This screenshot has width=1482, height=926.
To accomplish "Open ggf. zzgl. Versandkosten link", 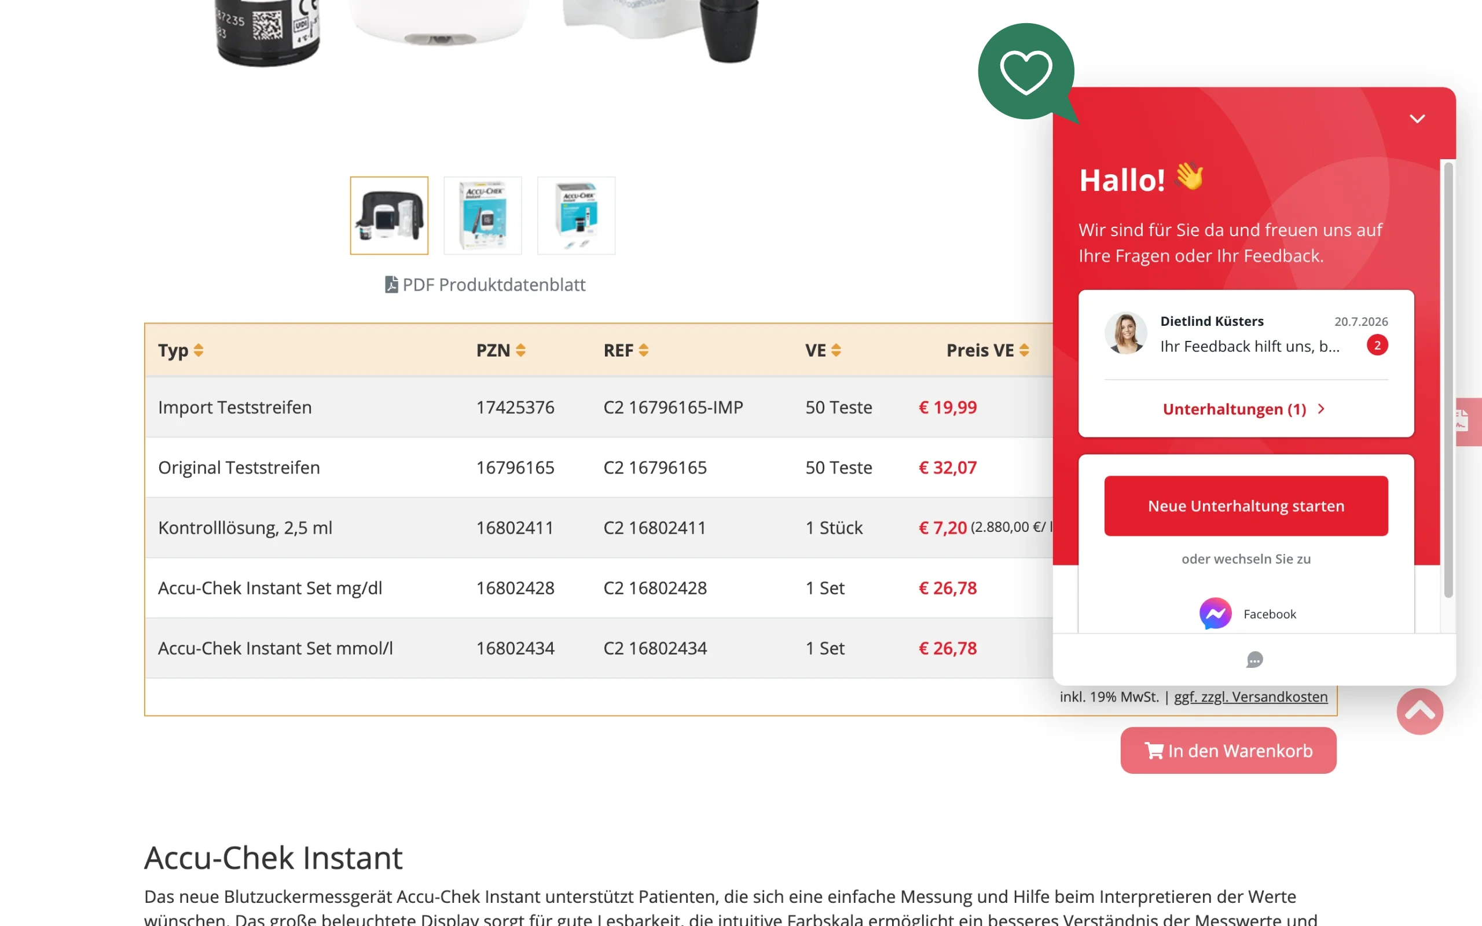I will point(1250,697).
